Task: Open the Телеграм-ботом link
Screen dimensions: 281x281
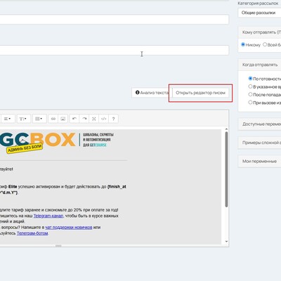Action: point(32,233)
